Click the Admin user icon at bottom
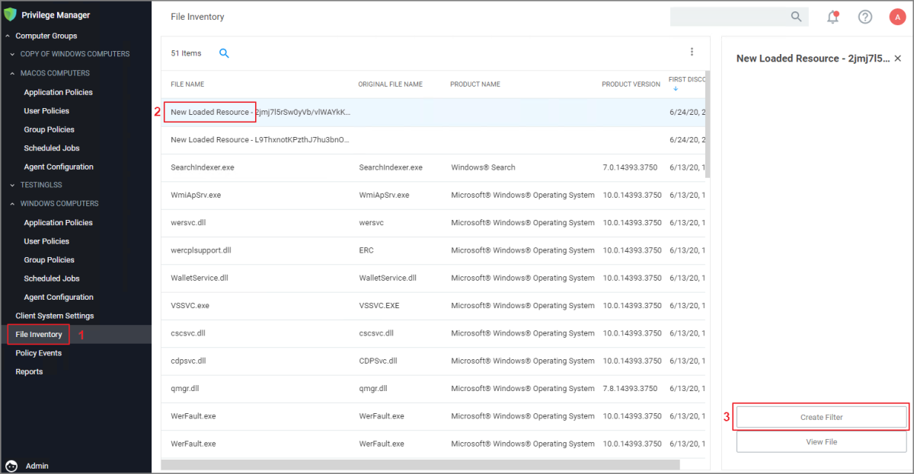Viewport: 914px width, 474px height. (11, 466)
